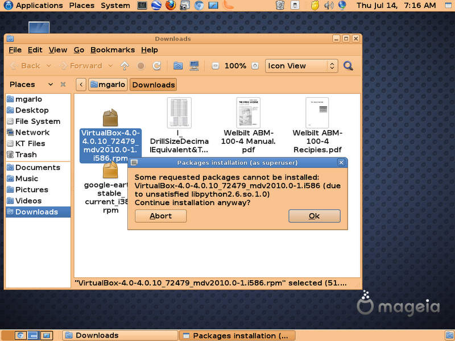Open the Computer location icon
Viewport: 455px width, 341px height.
coord(194,66)
